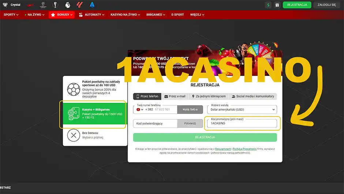The height and width of the screenshot is (194, 344).
Task: Click the green dollar deposit icon
Action: click(x=268, y=5)
